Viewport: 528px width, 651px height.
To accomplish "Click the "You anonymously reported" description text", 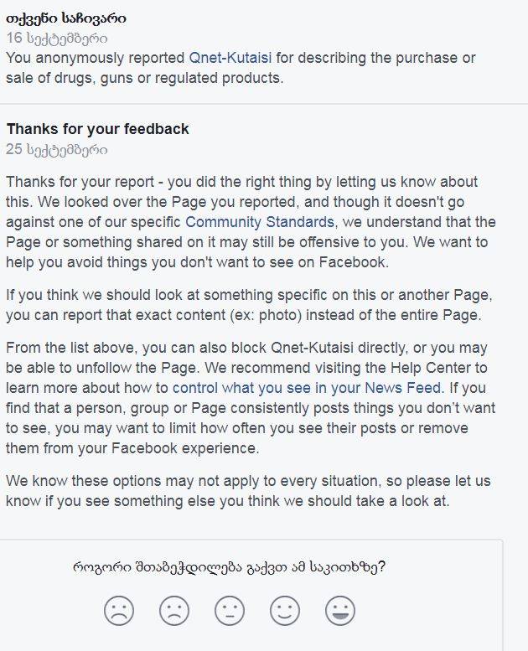I will [96, 58].
